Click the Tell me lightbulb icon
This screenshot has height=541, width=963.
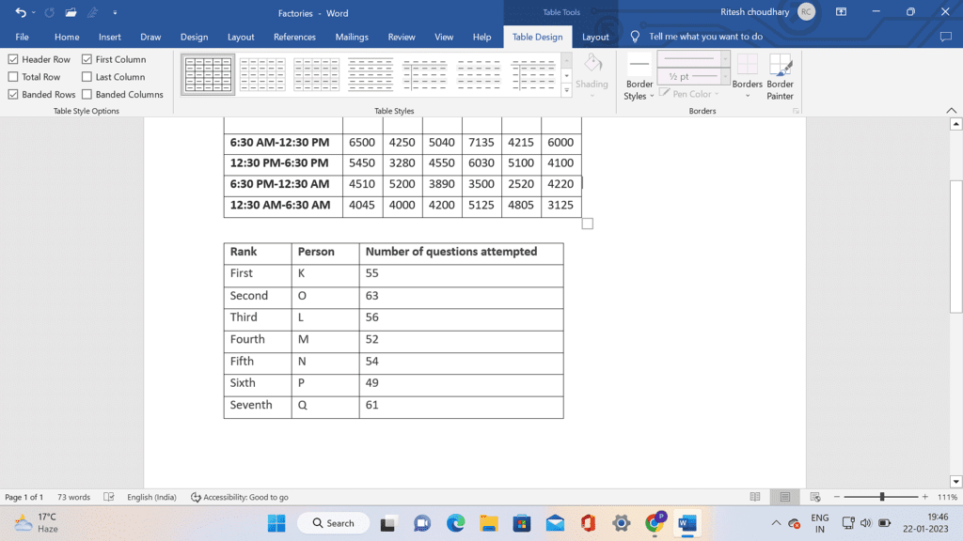(635, 37)
